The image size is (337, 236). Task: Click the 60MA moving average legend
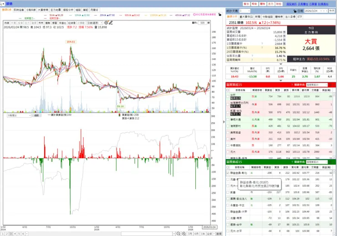pyautogui.click(x=132, y=15)
